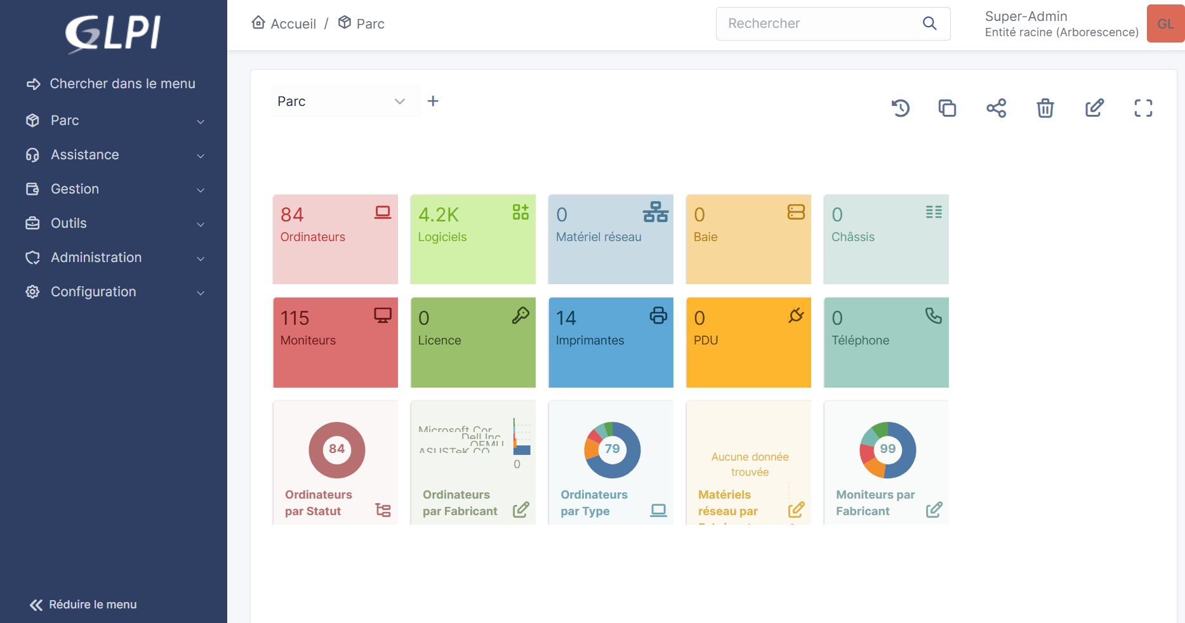Click the dashboard history icon
Image resolution: width=1185 pixels, height=623 pixels.
tap(900, 108)
